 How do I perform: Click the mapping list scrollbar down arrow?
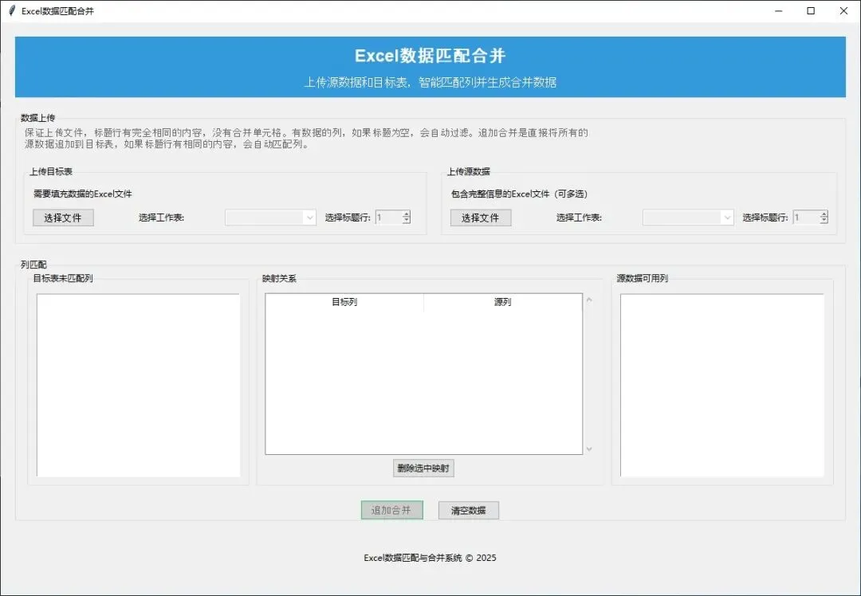(589, 449)
